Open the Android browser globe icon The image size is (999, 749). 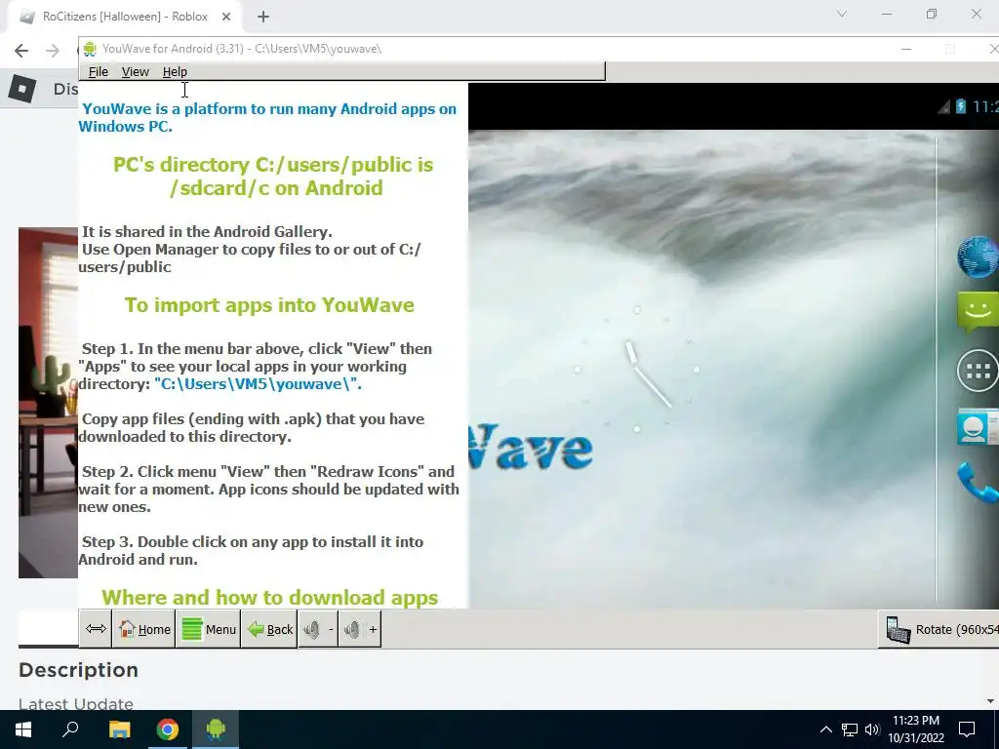(978, 256)
